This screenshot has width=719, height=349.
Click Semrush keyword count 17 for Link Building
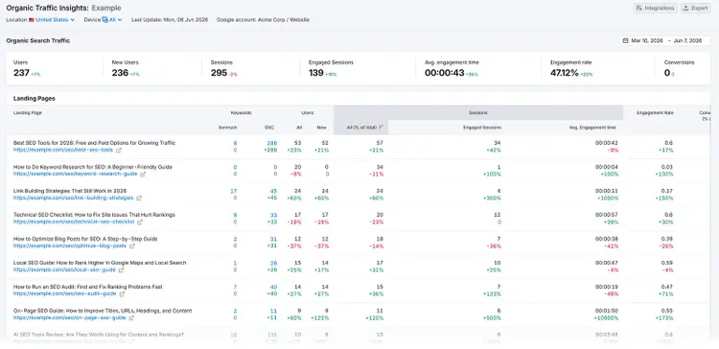[x=233, y=191]
